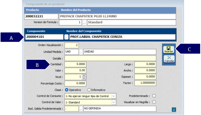Click the Ancho field
Viewport: 201px width, 115px height.
145,70
